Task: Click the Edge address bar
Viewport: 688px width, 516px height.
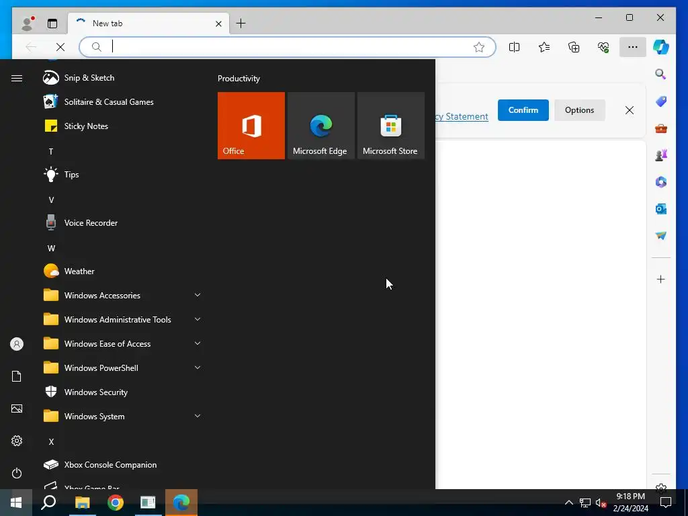Action: (x=288, y=47)
